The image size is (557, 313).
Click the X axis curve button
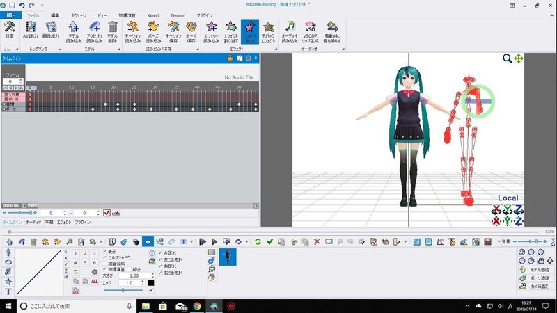click(x=65, y=258)
